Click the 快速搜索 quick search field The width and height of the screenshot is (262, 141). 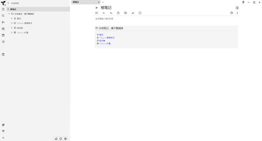36,3
